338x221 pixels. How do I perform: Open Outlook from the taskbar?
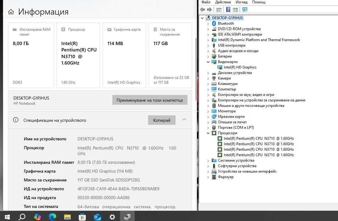(x=97, y=217)
